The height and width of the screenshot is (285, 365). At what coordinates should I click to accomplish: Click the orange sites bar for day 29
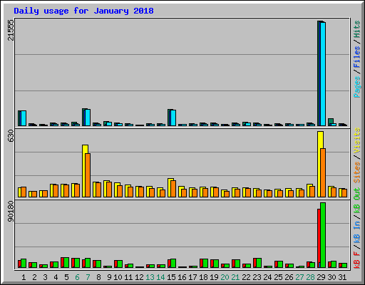[x=323, y=173]
